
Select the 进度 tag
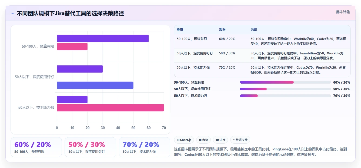tap(220, 140)
